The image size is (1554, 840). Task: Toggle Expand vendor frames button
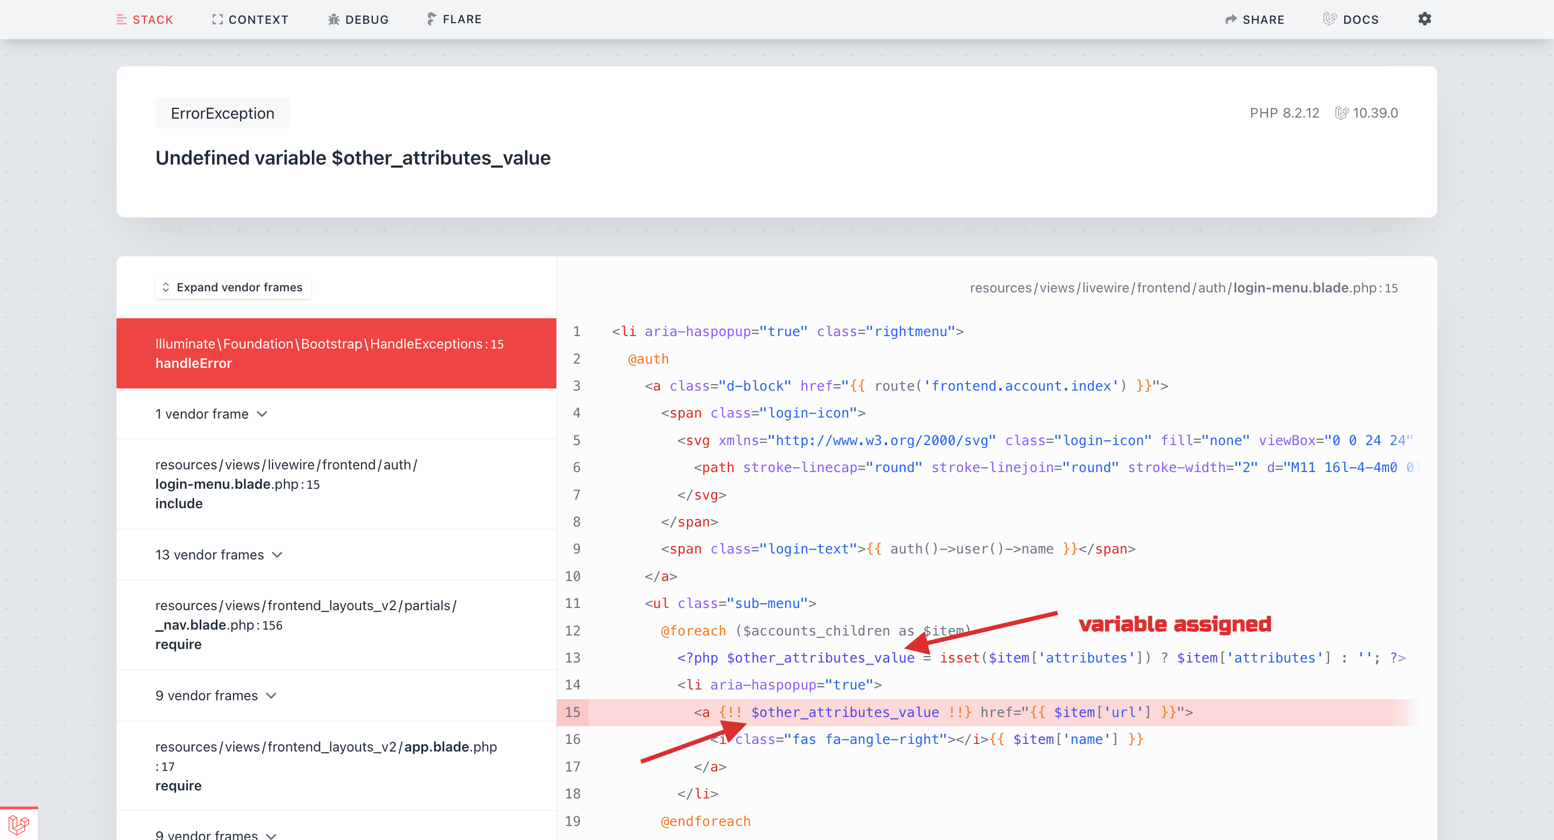pos(233,287)
